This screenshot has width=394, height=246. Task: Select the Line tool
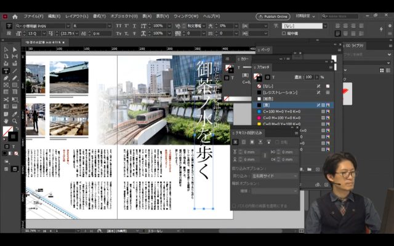tap(15, 71)
